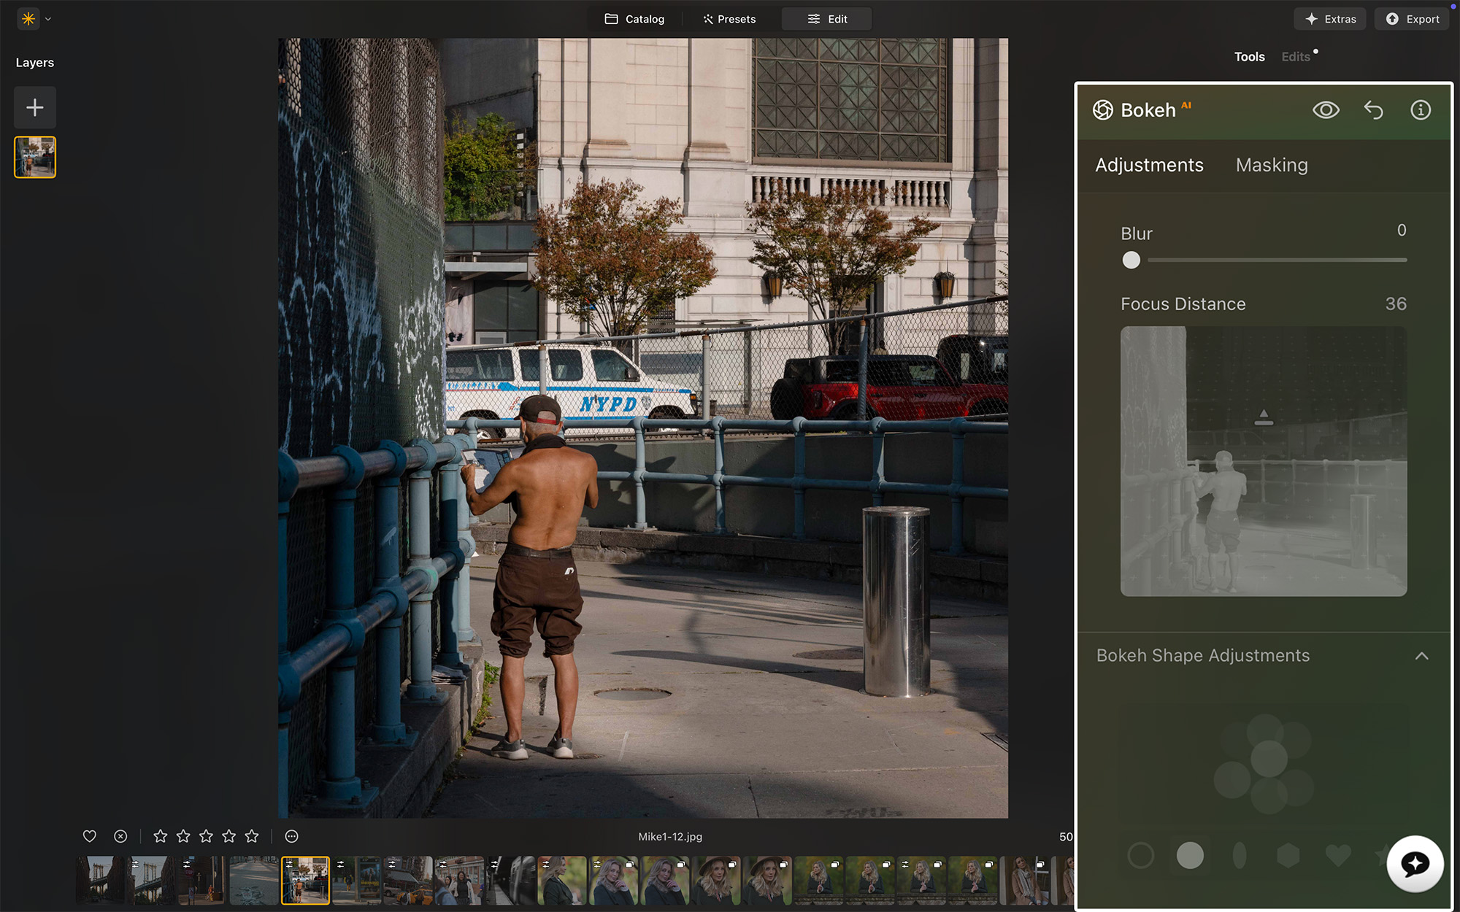Viewport: 1460px width, 912px height.
Task: Open the dropdown next to the Luminar logo
Action: [47, 19]
